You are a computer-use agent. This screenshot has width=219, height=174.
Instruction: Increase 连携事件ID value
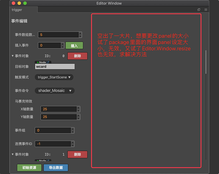(x=73, y=143)
